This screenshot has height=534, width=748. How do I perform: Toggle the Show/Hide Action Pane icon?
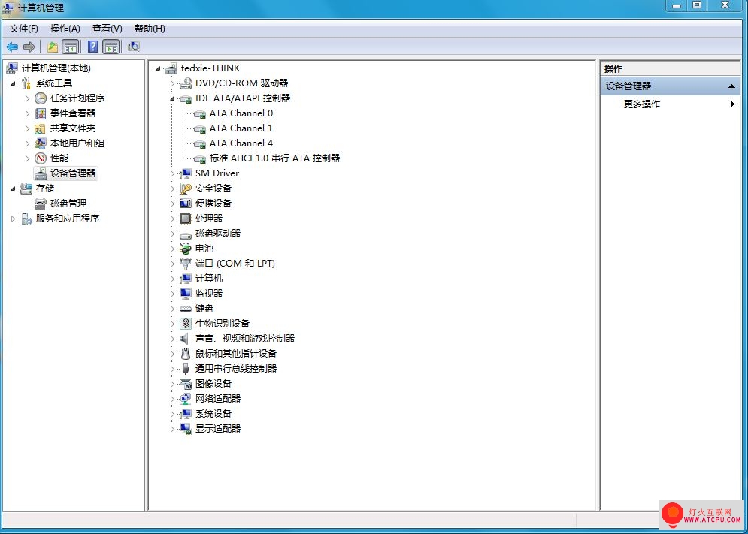click(111, 47)
